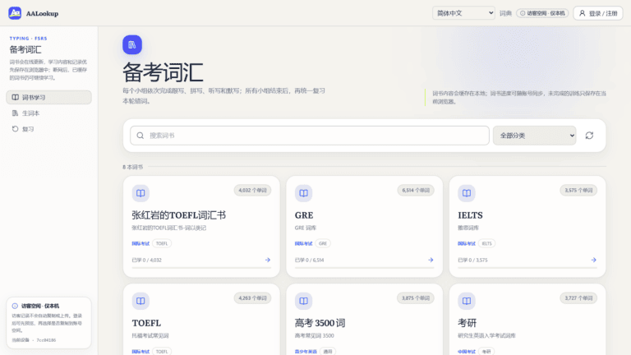Open the TOEFL 托福考试常见词 card title
This screenshot has height=355, width=631.
(146, 323)
